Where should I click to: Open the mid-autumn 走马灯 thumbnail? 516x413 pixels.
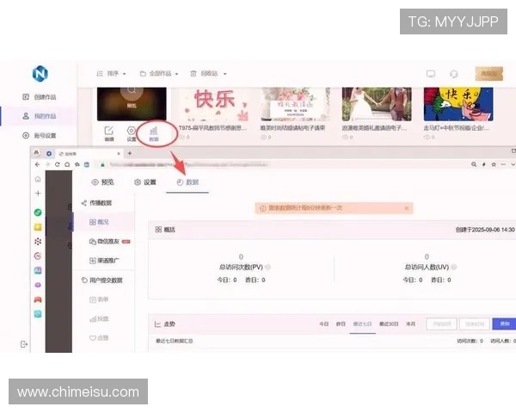[458, 104]
